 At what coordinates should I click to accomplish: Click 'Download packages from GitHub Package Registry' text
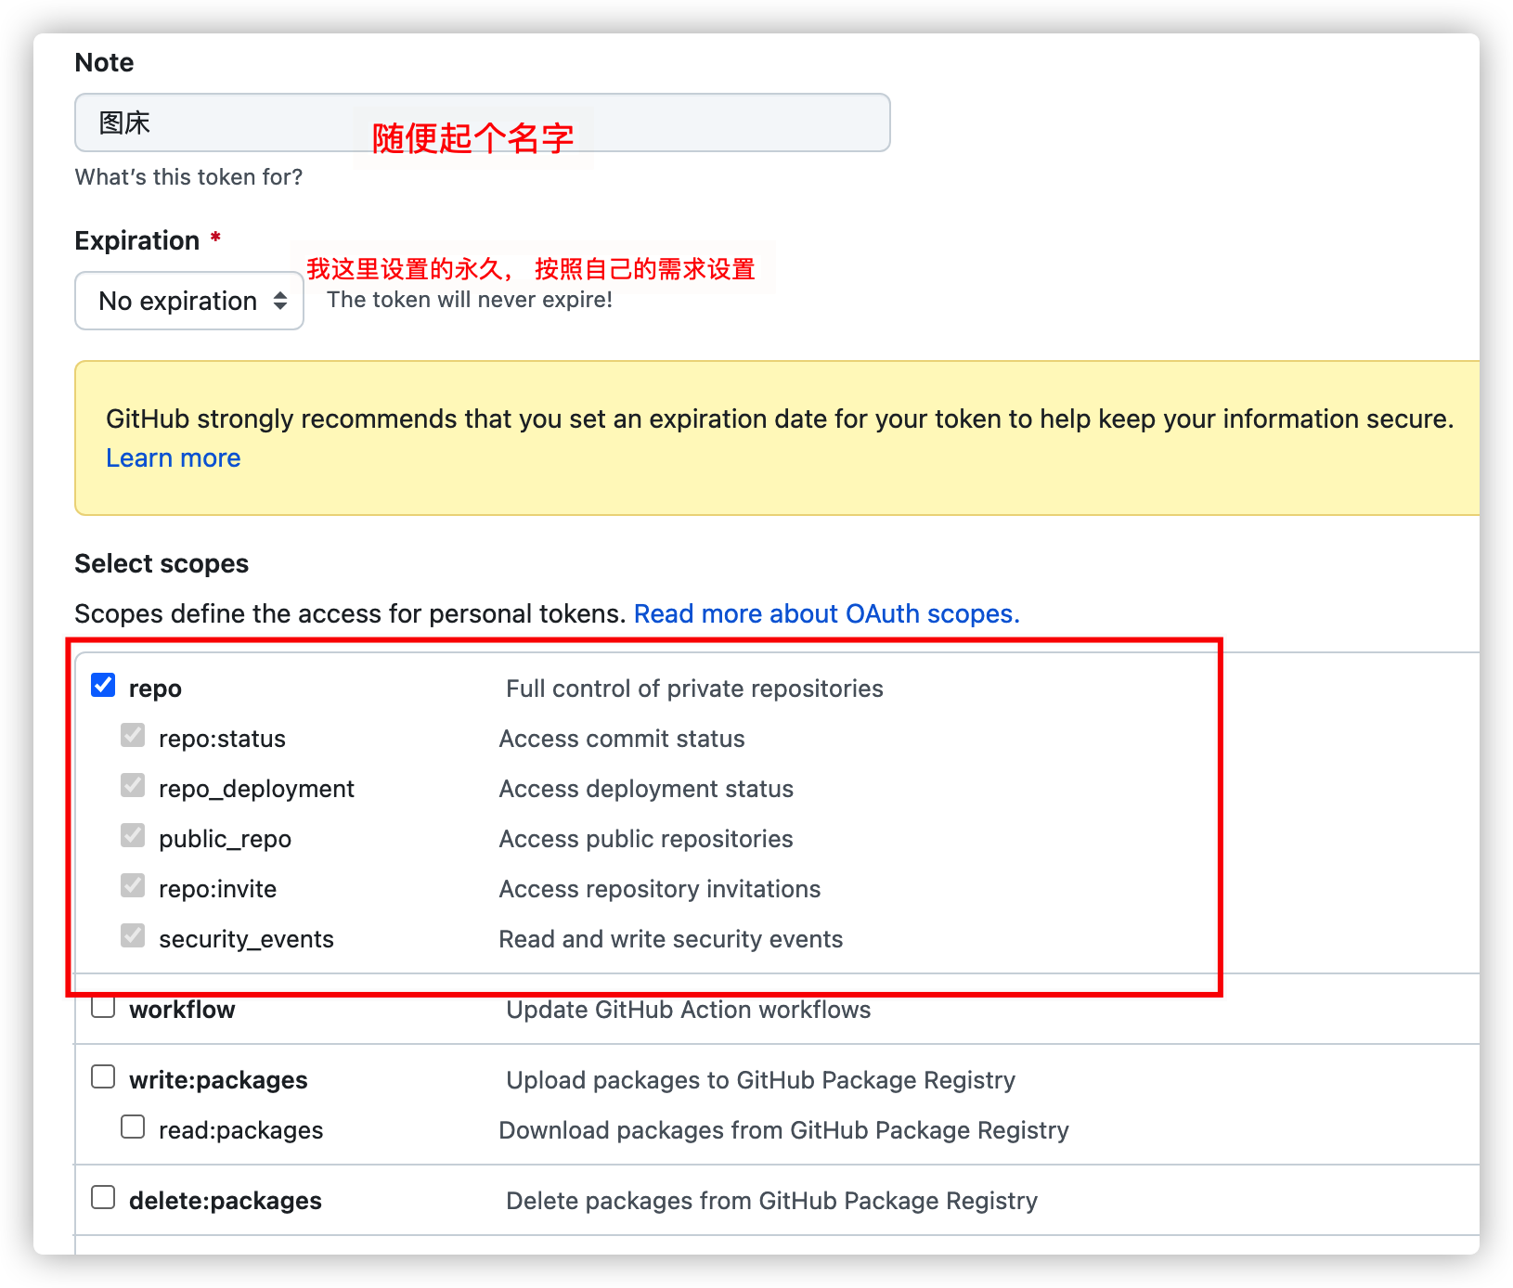(784, 1130)
